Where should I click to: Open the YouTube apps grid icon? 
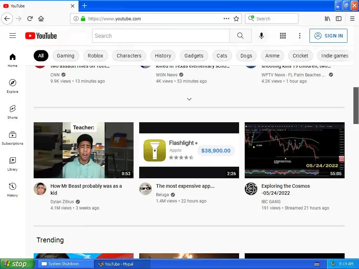(283, 36)
